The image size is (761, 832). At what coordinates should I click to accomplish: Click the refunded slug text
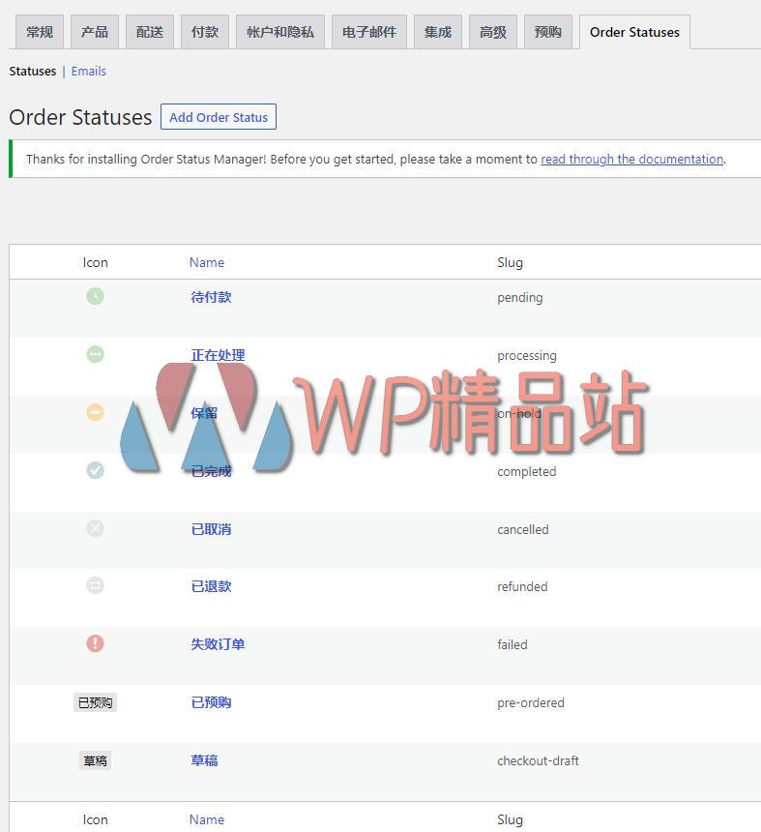522,587
